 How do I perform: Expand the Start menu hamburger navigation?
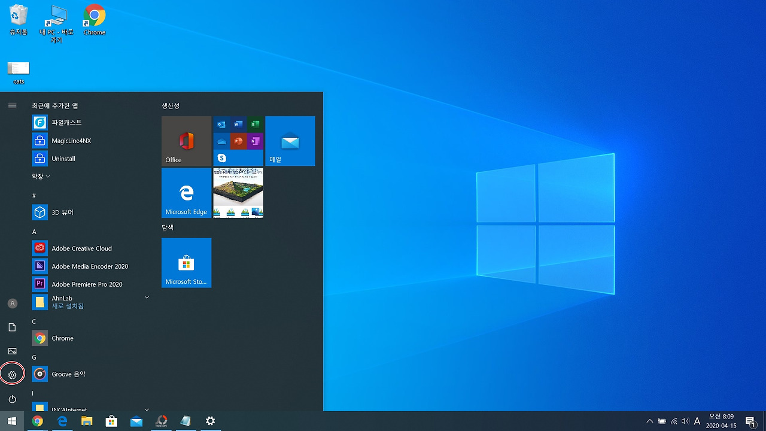click(x=12, y=106)
